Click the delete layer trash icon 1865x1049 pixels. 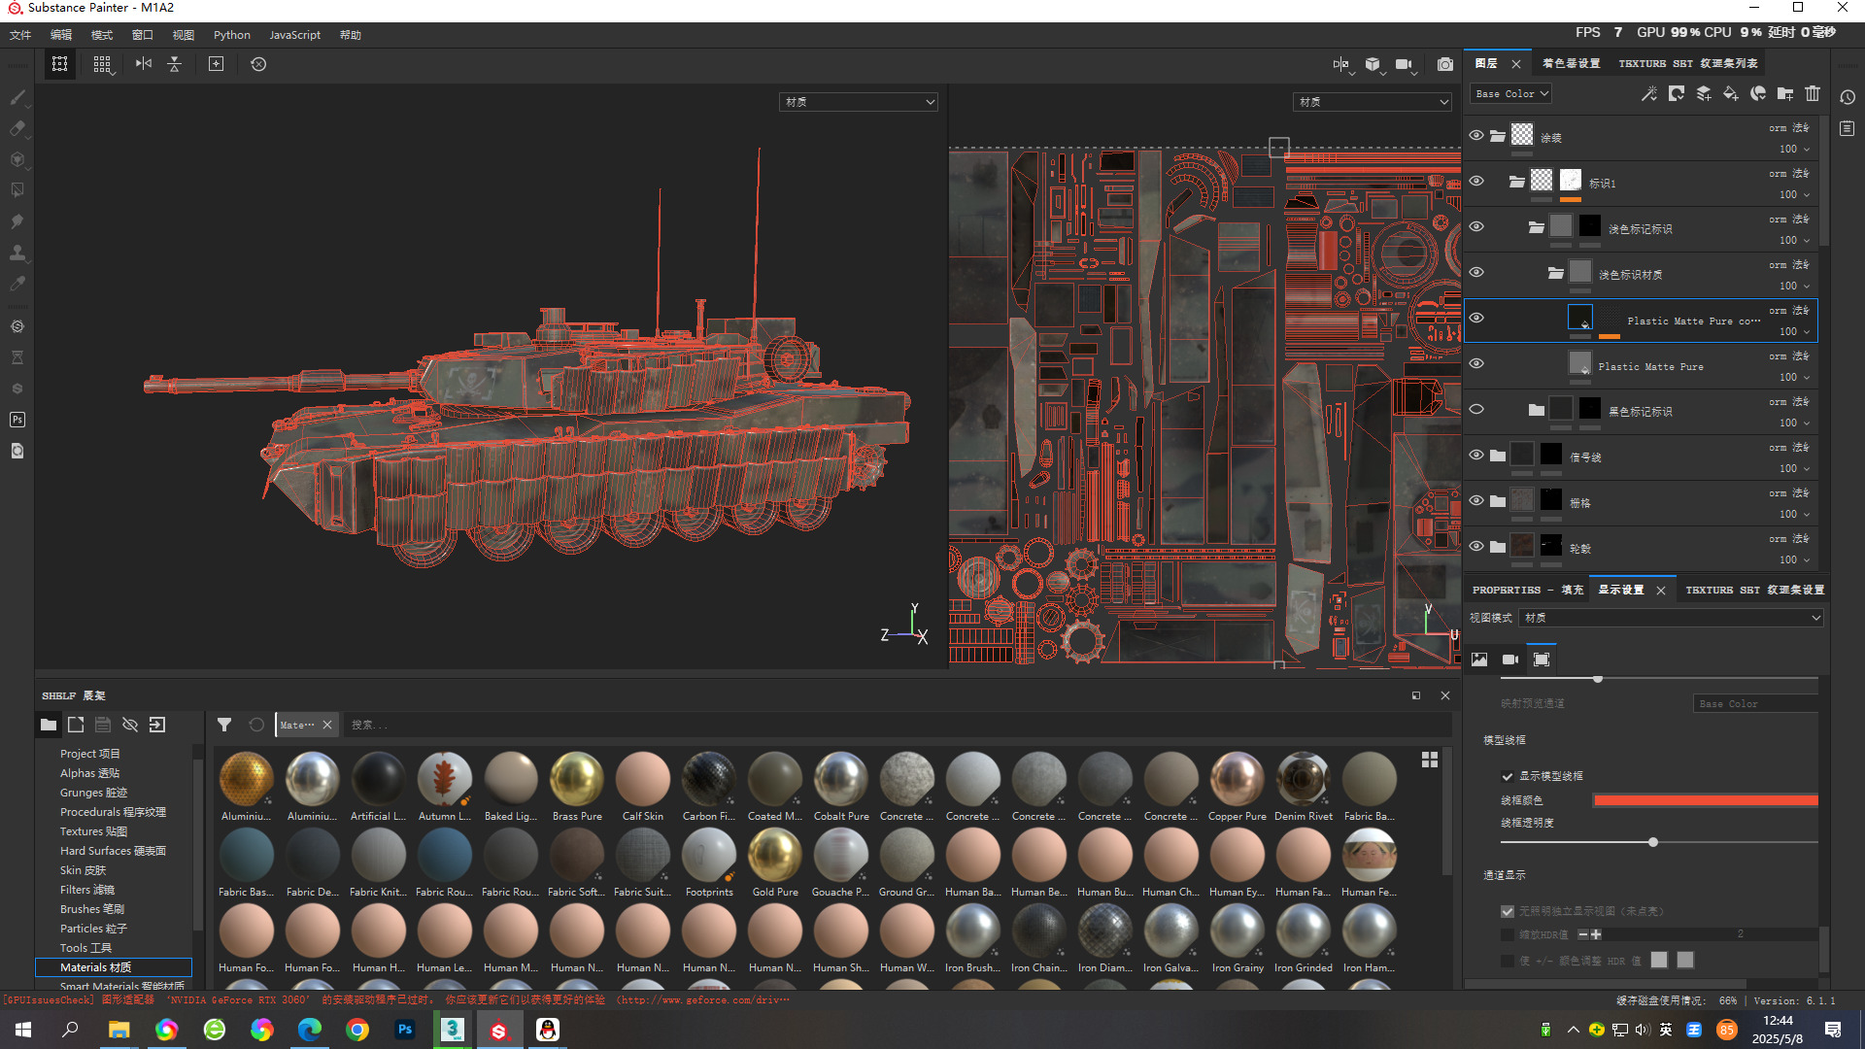pos(1813,94)
